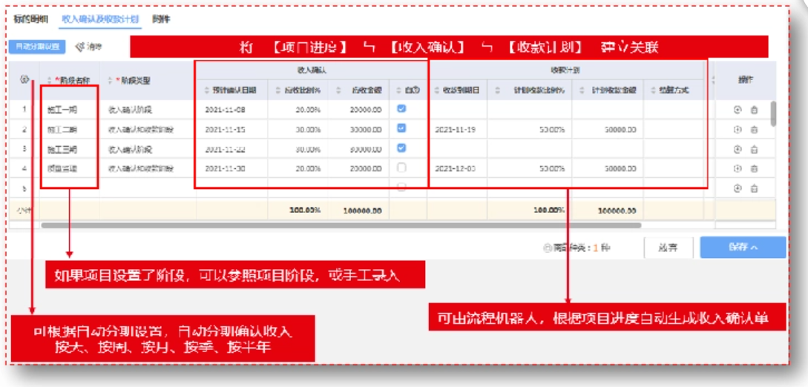The height and width of the screenshot is (387, 808).
Task: Open the 附件 tab
Action: pyautogui.click(x=161, y=19)
